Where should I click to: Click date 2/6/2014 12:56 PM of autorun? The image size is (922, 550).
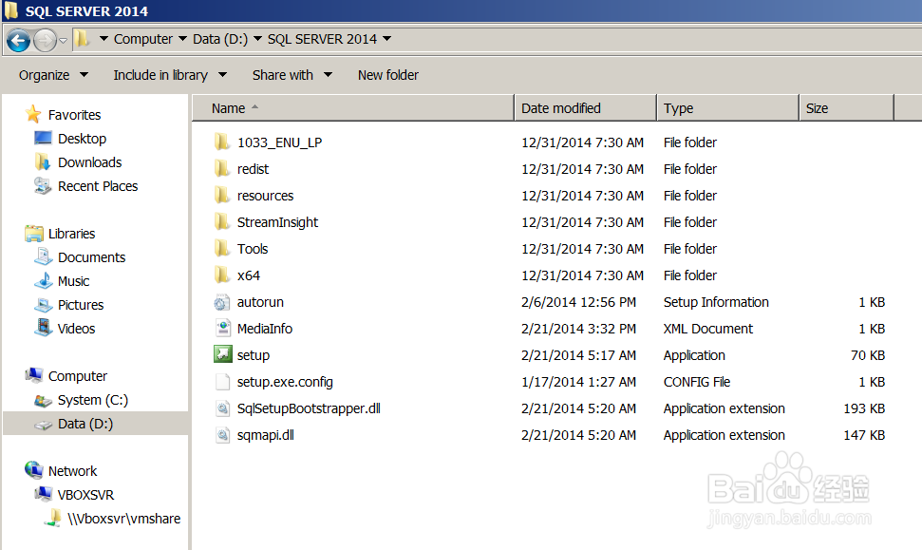(x=578, y=302)
